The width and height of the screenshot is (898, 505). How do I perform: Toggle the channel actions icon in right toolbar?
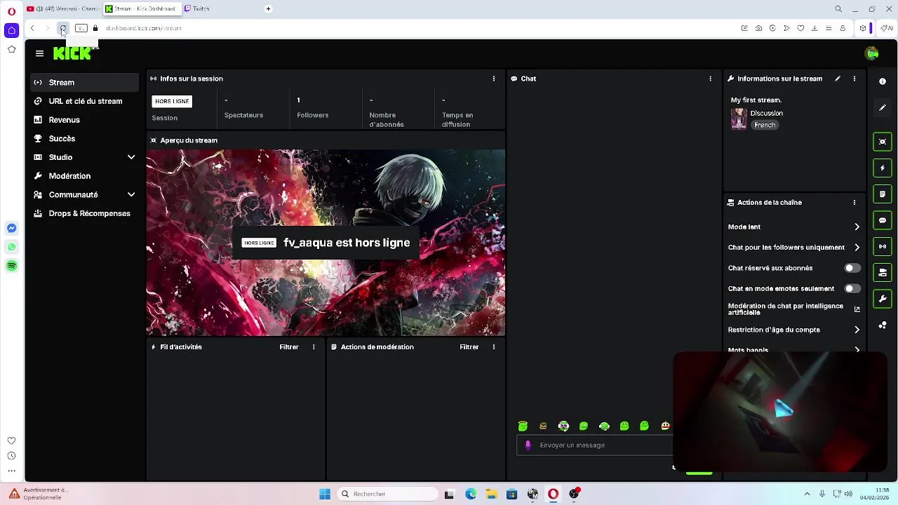point(883,273)
